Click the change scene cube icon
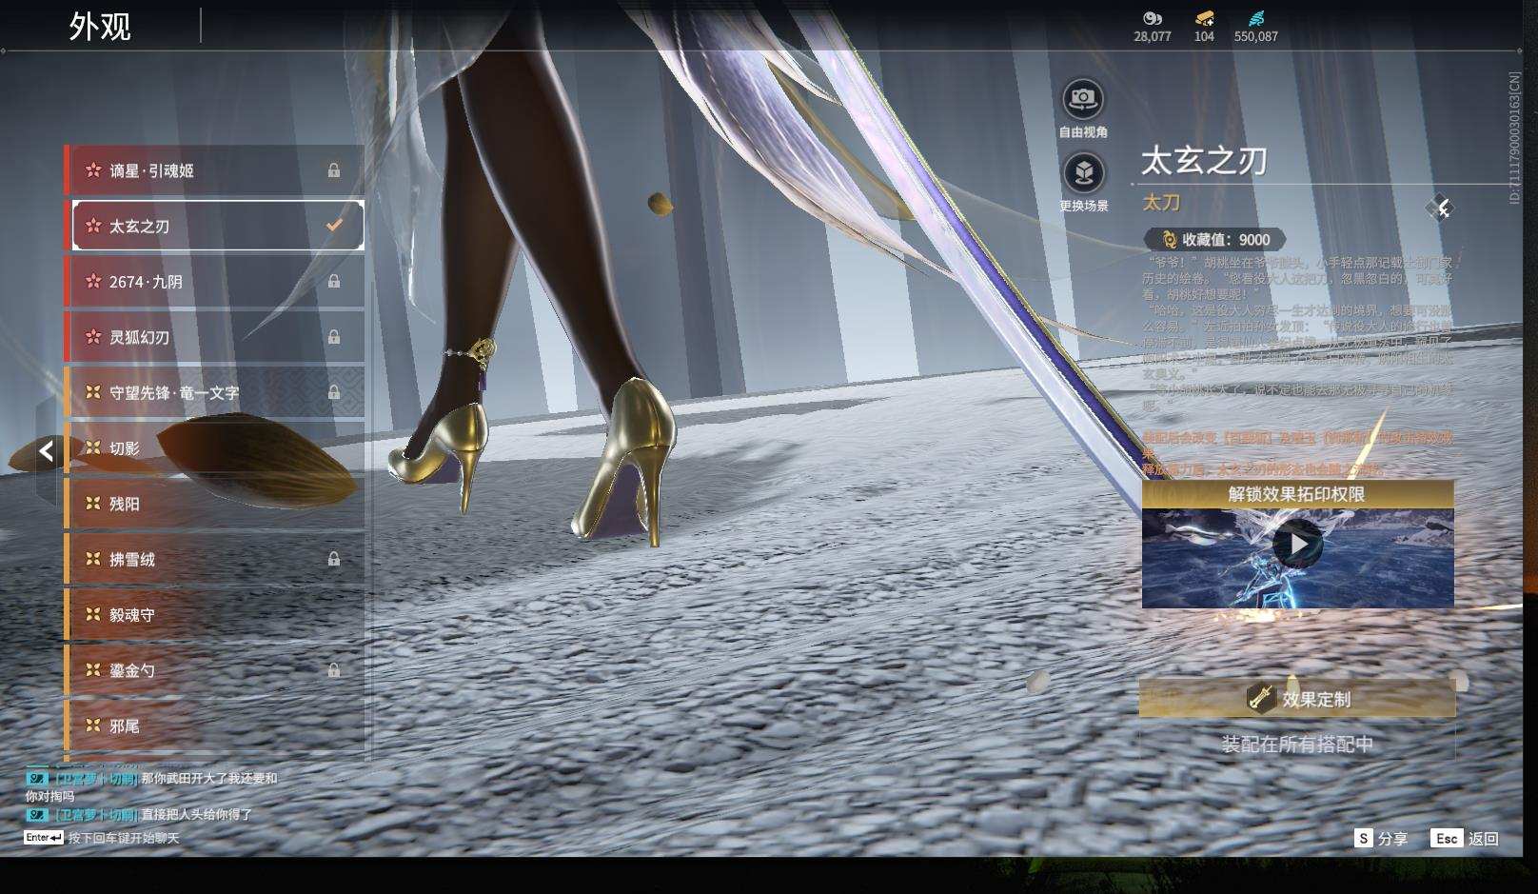This screenshot has height=894, width=1538. 1082,173
